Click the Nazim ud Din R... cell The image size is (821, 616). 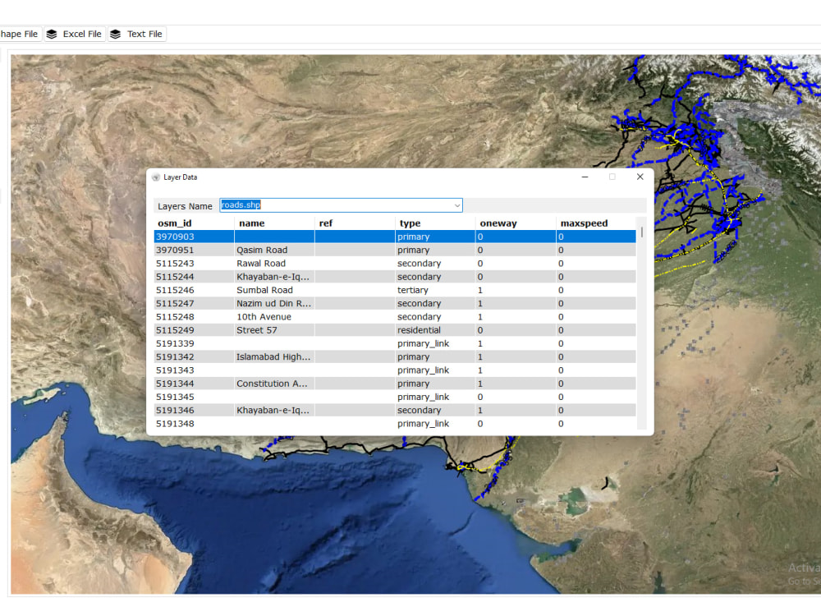274,304
